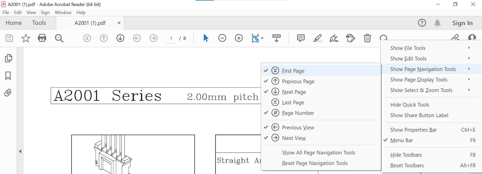Screen dimensions: 482x174
Task: Collapse navigation pane with left triangle
Action: click(20, 151)
